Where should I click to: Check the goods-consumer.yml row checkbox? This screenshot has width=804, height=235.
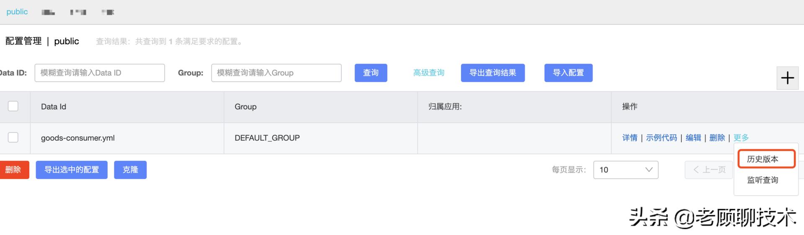click(13, 137)
